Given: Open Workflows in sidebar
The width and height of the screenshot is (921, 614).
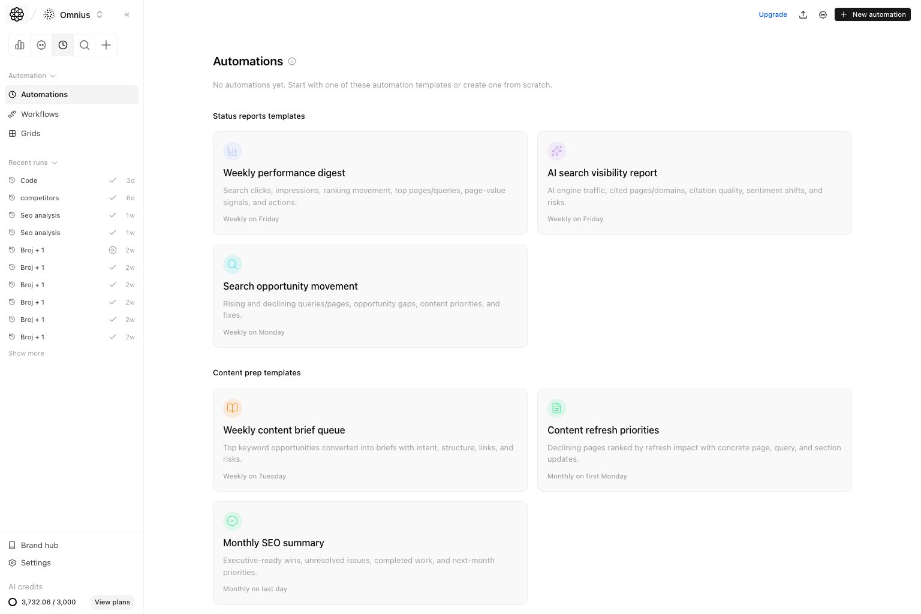Looking at the screenshot, I should point(71,114).
